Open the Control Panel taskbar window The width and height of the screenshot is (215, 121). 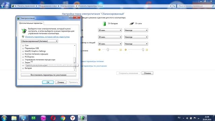click(24, 118)
